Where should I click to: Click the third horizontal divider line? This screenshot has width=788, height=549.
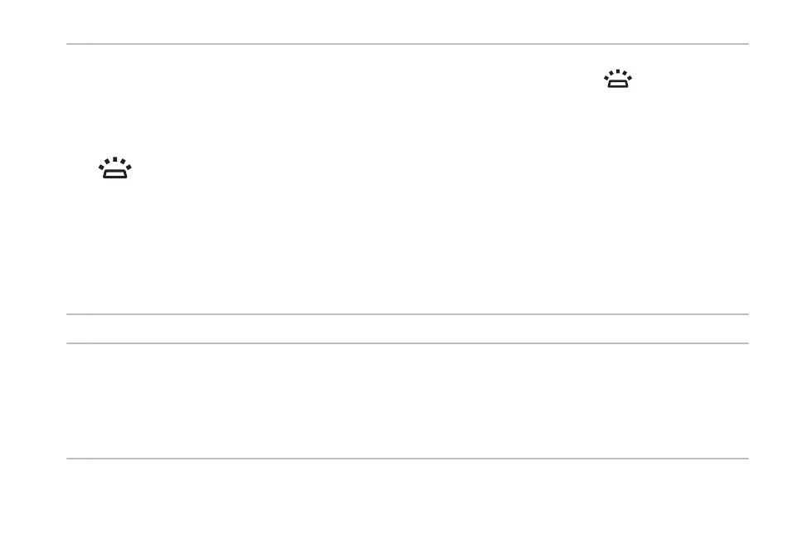pos(407,343)
